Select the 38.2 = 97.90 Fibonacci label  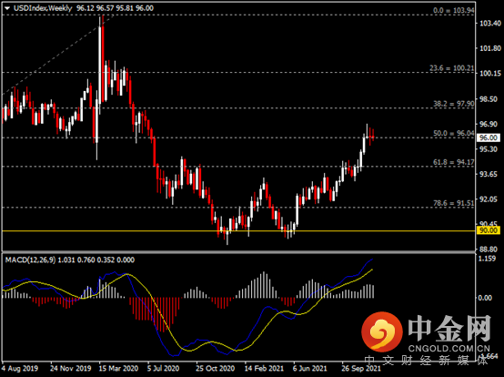pyautogui.click(x=453, y=104)
